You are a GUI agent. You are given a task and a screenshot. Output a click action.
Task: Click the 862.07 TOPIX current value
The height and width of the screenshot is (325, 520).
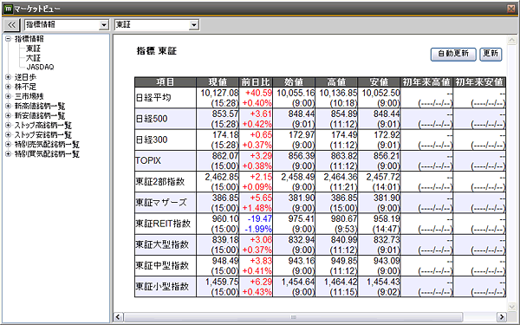pos(225,156)
